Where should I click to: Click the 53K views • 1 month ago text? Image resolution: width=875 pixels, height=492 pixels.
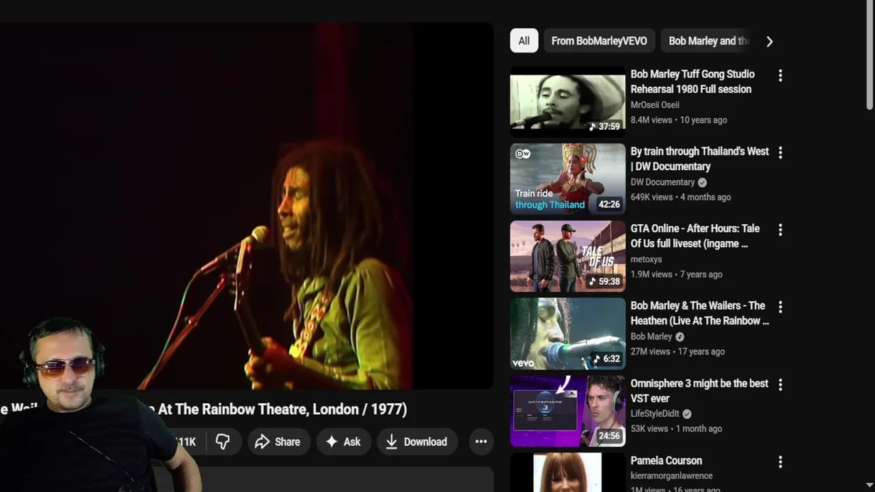(676, 428)
